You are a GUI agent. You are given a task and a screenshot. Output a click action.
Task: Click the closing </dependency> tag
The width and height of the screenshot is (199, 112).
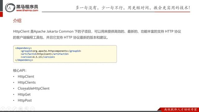tap(24, 60)
